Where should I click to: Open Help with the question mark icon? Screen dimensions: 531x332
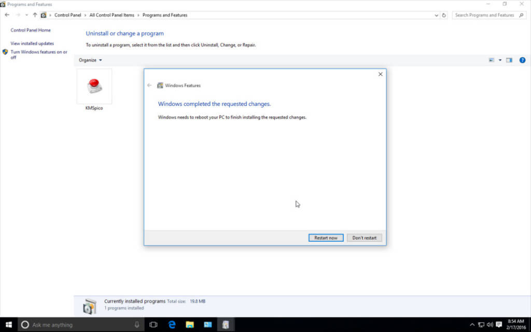(x=522, y=60)
